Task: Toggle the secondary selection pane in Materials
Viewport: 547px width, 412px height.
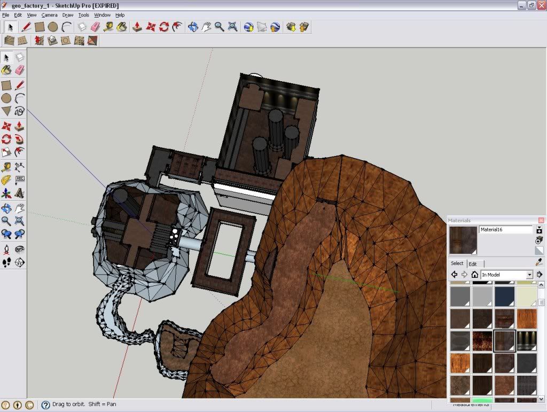Action: pos(539,230)
